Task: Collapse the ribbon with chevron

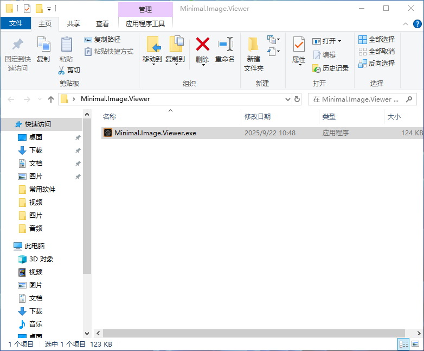Action: (406, 24)
